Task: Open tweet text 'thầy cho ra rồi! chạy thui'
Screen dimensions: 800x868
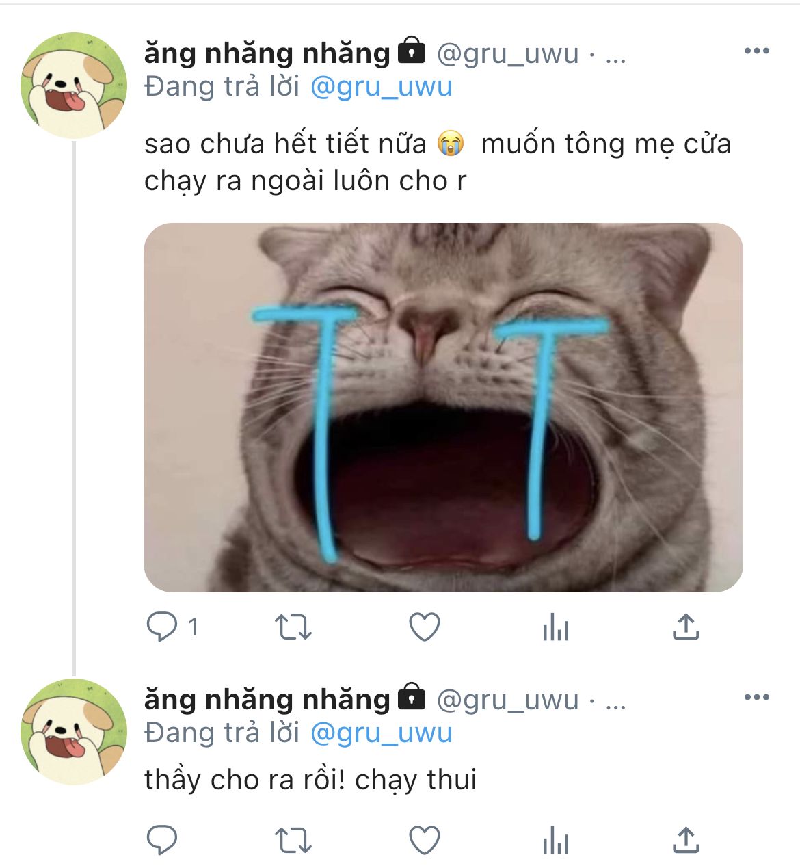Action: click(310, 780)
